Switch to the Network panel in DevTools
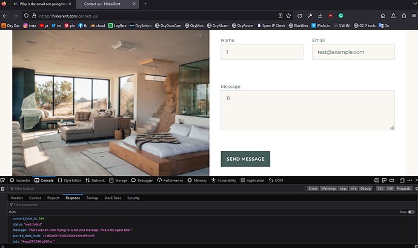 coord(95,180)
